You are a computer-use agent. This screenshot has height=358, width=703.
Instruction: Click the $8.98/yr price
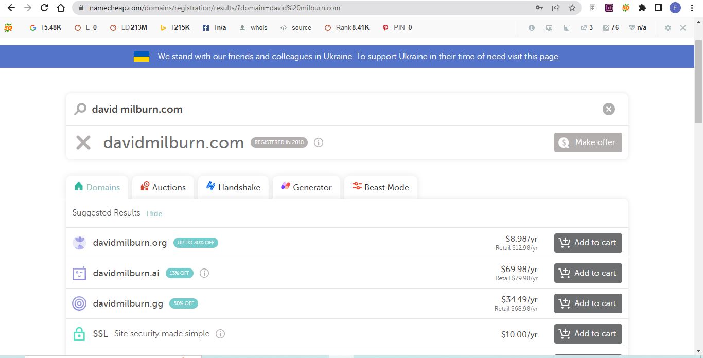tap(521, 239)
